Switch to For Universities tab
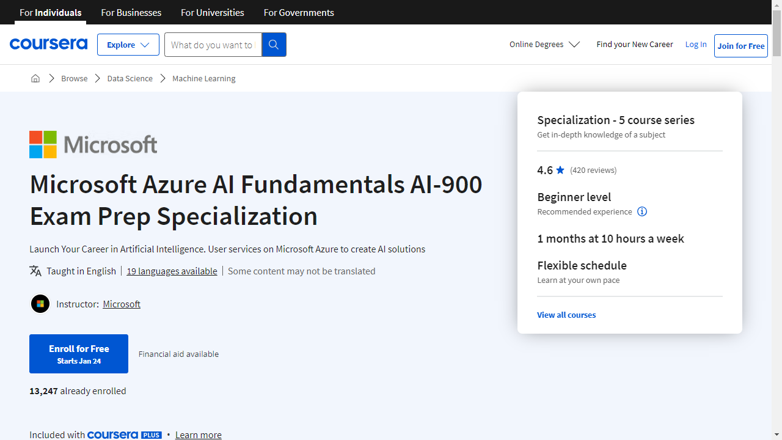 [x=213, y=12]
